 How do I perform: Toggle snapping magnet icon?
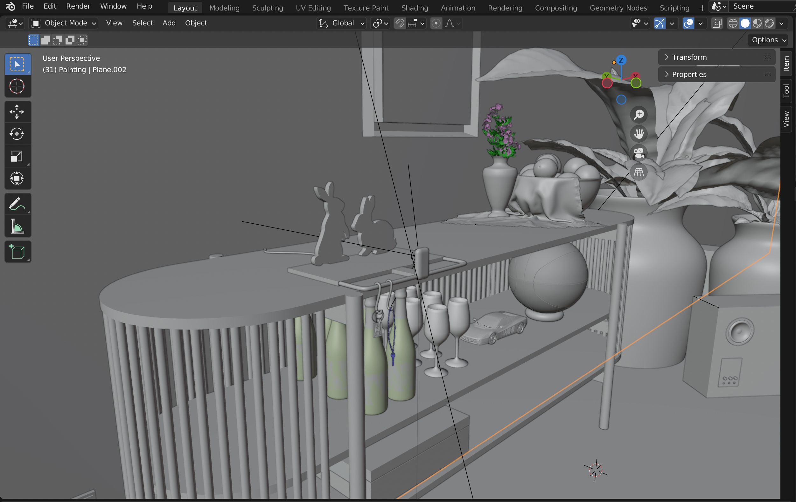[x=400, y=23]
